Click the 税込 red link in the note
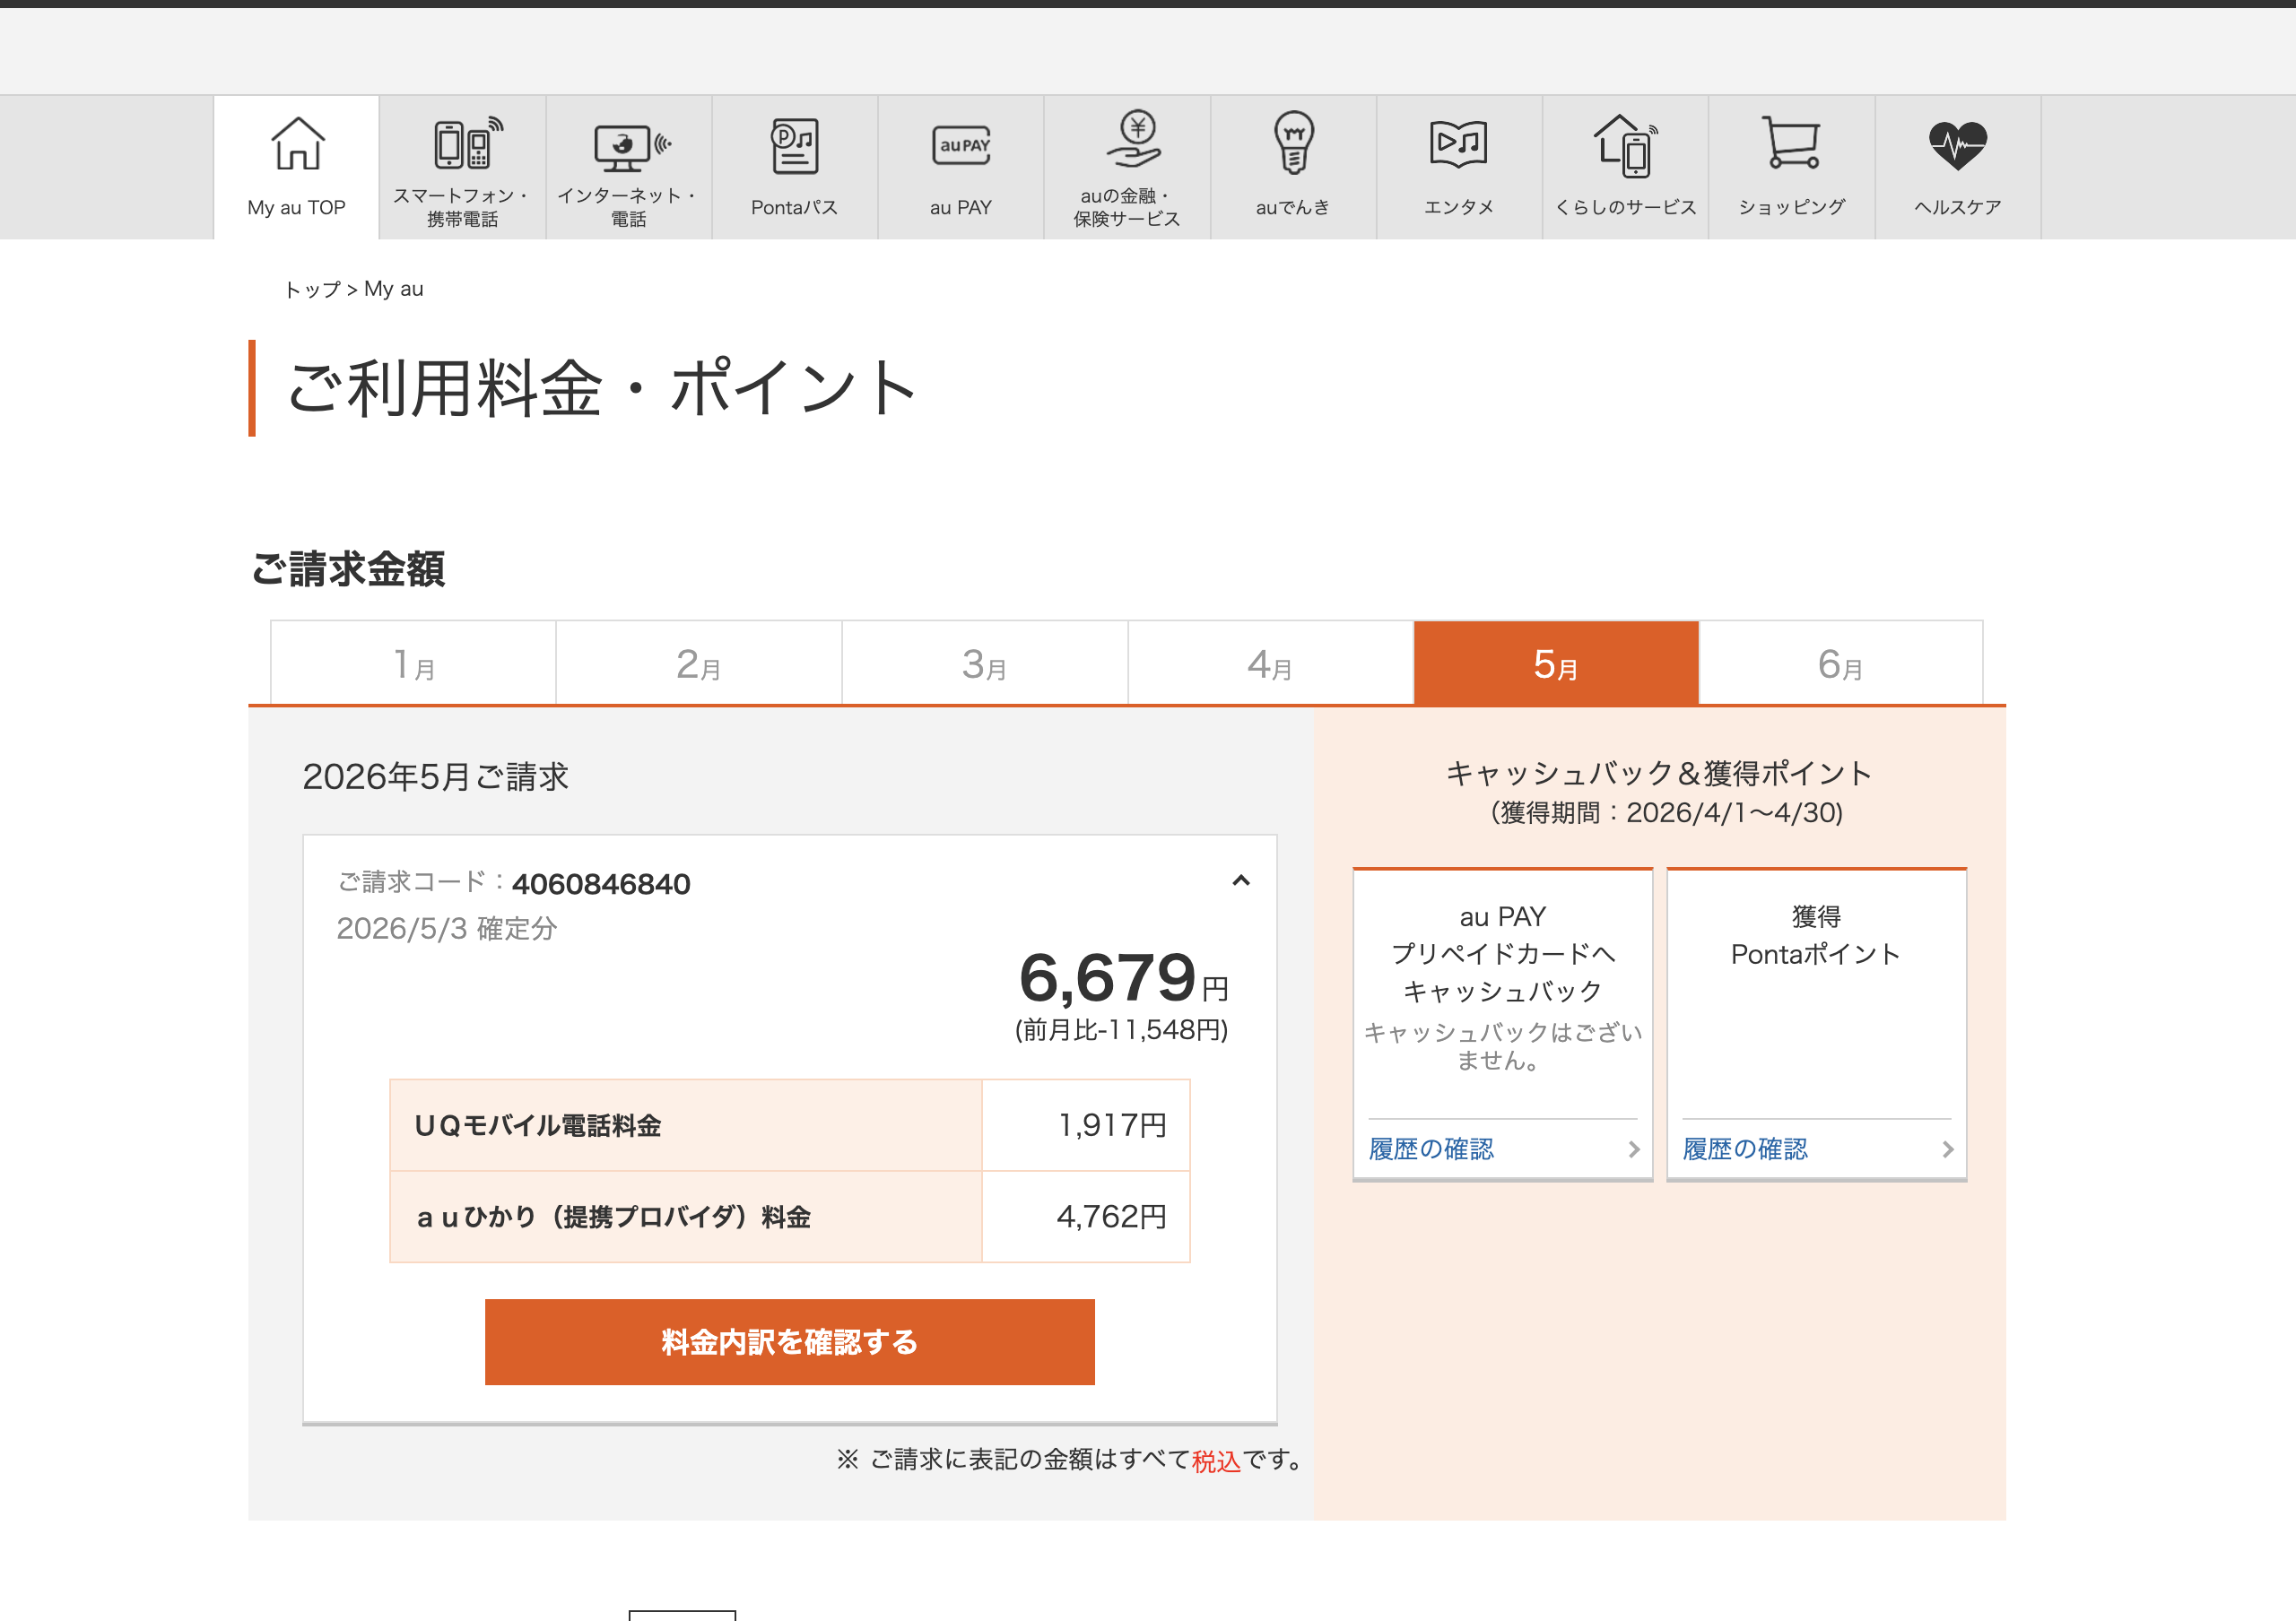The image size is (2296, 1621). [1216, 1461]
